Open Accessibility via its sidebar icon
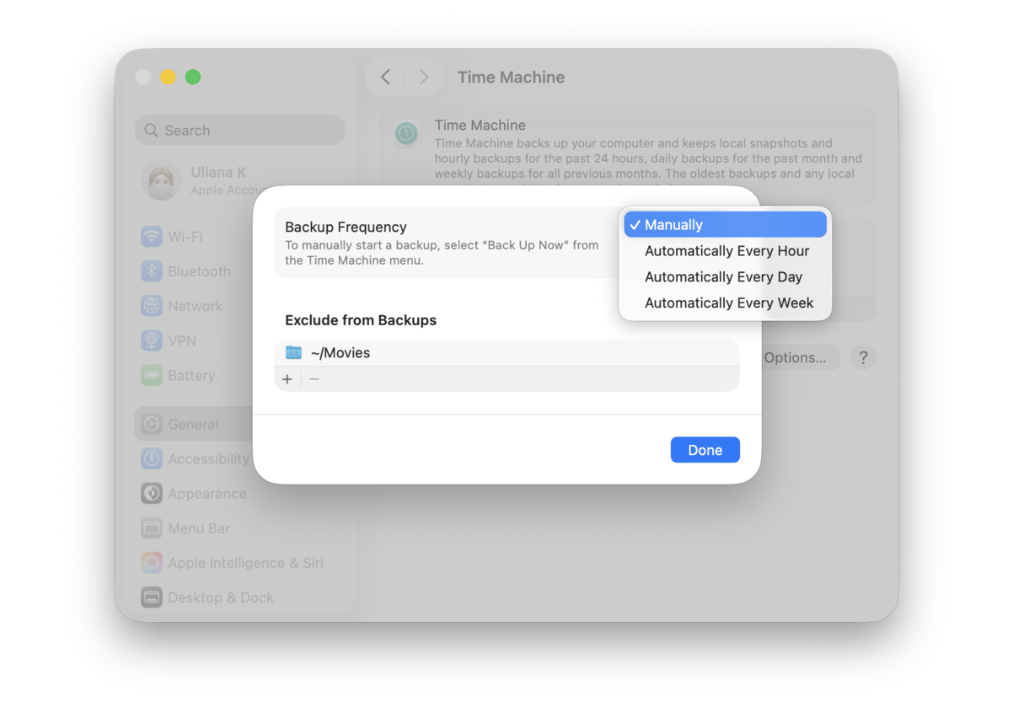1024x712 pixels. 152,458
